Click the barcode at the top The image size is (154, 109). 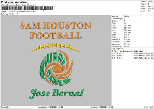pyautogui.click(x=27, y=8)
